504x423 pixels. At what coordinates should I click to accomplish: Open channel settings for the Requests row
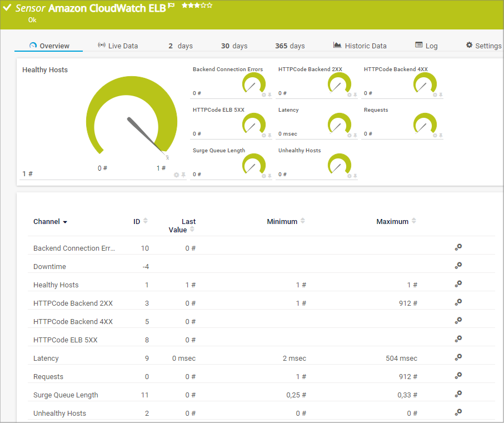point(458,376)
